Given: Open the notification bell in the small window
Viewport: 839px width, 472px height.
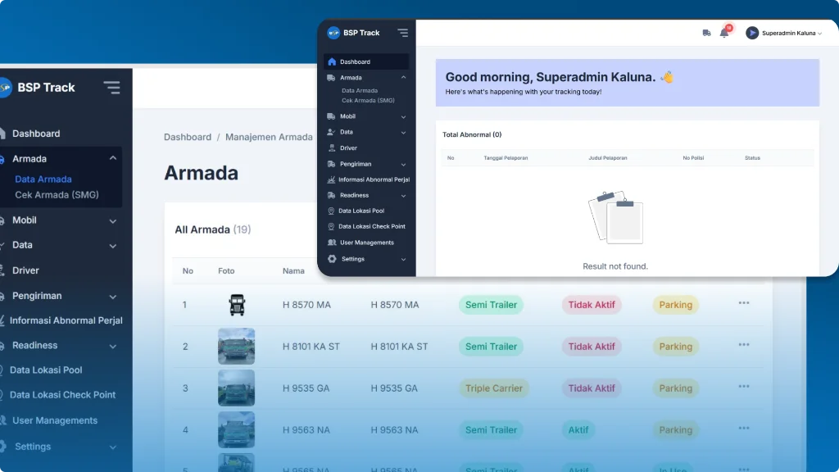Looking at the screenshot, I should pyautogui.click(x=724, y=33).
